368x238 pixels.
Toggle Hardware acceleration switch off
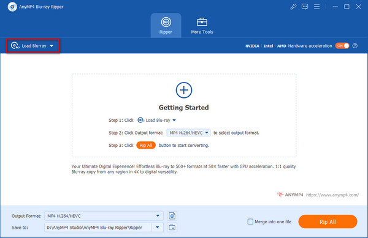click(x=342, y=46)
